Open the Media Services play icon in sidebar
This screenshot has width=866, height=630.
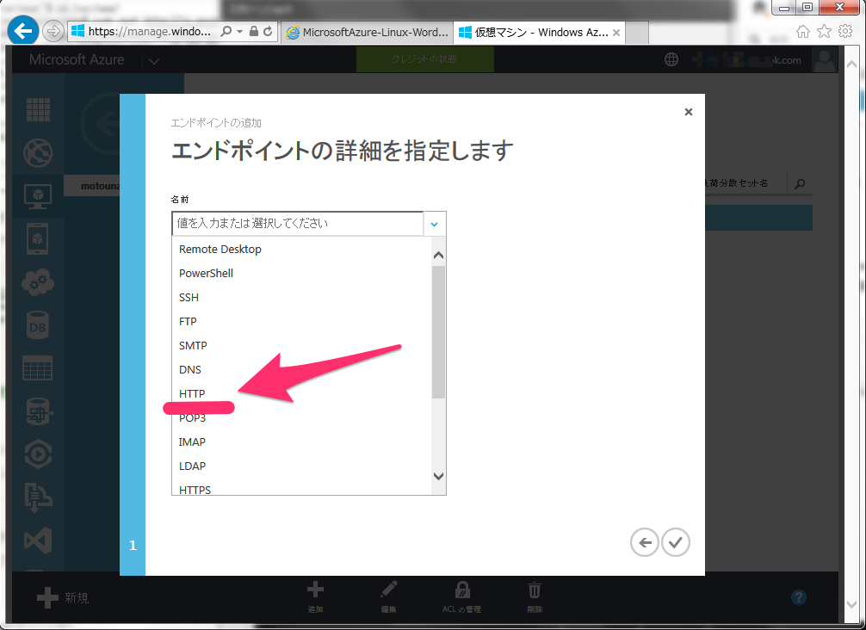click(x=38, y=454)
